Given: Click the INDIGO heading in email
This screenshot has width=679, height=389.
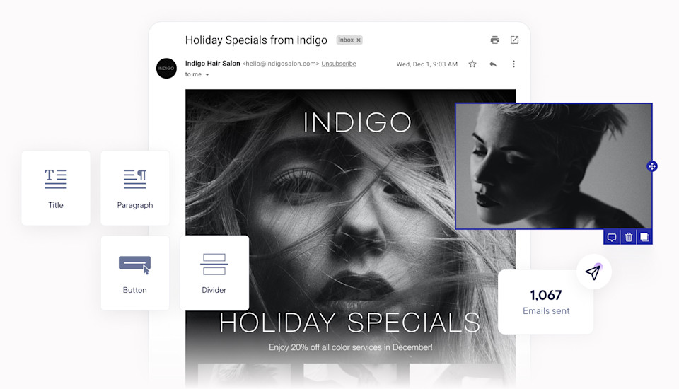Looking at the screenshot, I should (x=356, y=122).
